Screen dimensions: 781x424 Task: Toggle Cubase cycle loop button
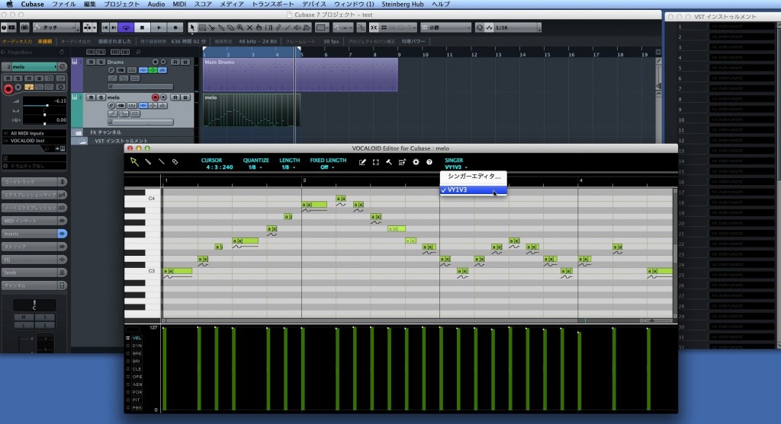click(126, 28)
